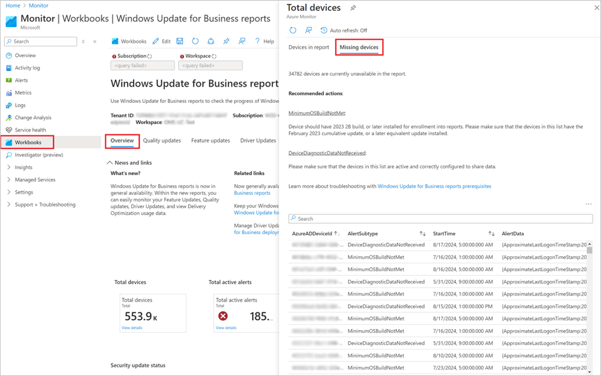The height and width of the screenshot is (376, 601).
Task: Pin the Total devices panel
Action: click(353, 8)
